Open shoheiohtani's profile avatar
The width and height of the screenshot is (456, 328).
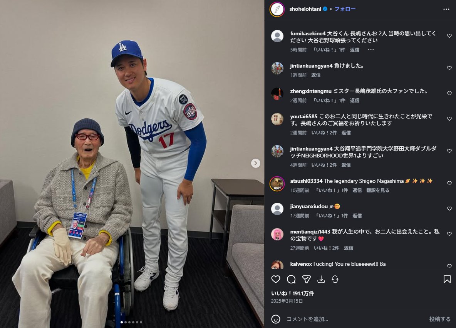coord(277,9)
